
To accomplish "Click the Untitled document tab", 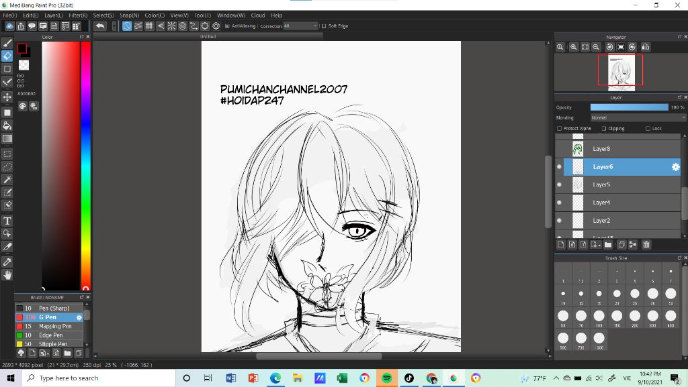I will [208, 37].
